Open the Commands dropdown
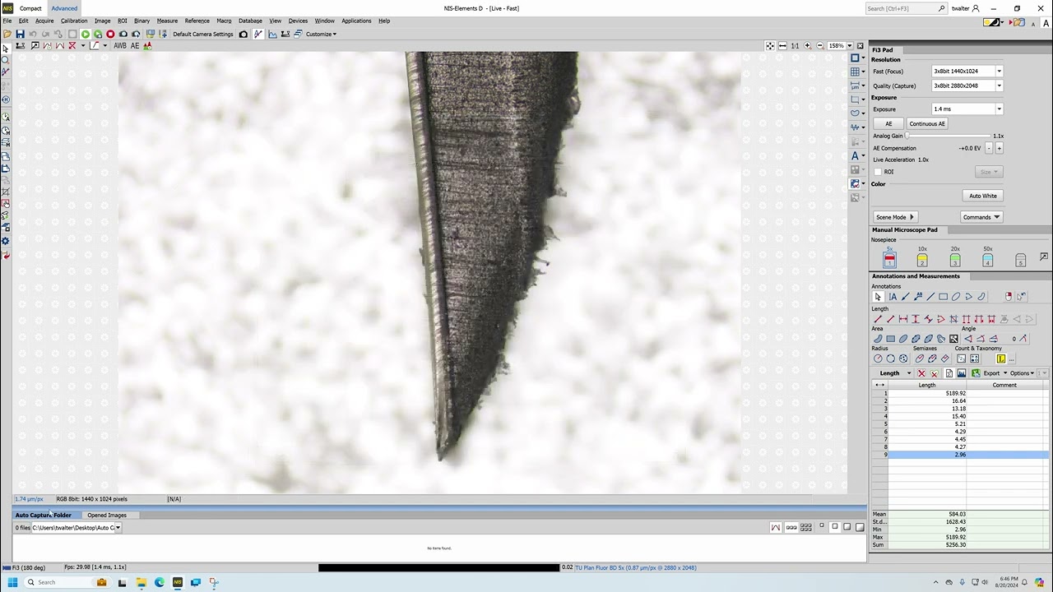This screenshot has width=1053, height=592. (x=981, y=217)
